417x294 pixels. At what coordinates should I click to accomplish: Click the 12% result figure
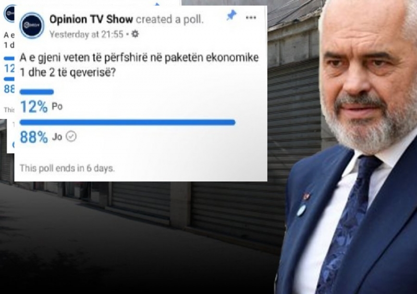tap(34, 107)
